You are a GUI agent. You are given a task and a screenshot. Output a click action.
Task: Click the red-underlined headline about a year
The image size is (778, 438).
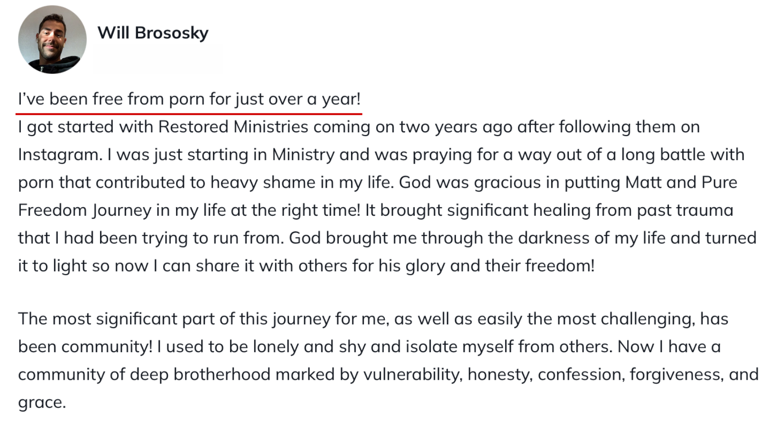coord(189,99)
